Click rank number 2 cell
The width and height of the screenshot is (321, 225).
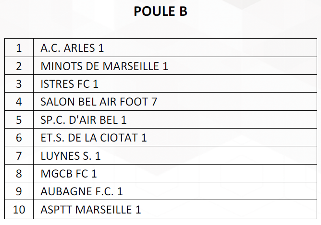(19, 66)
